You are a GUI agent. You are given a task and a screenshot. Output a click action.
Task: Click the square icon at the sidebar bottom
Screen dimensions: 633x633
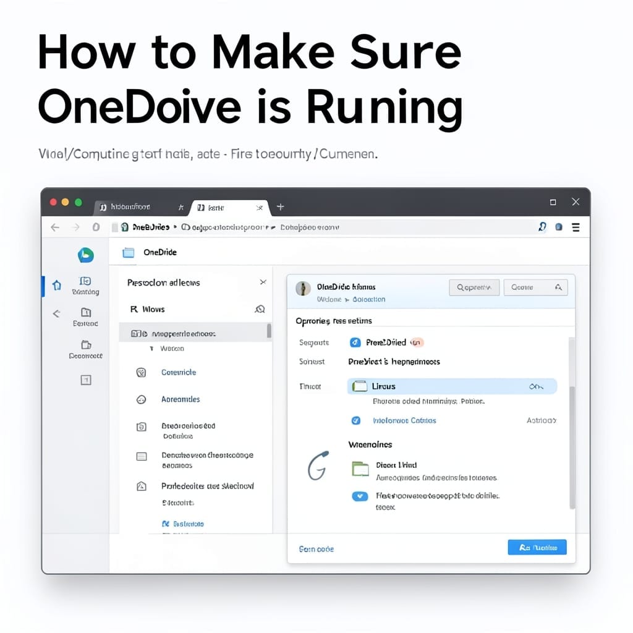tap(85, 380)
